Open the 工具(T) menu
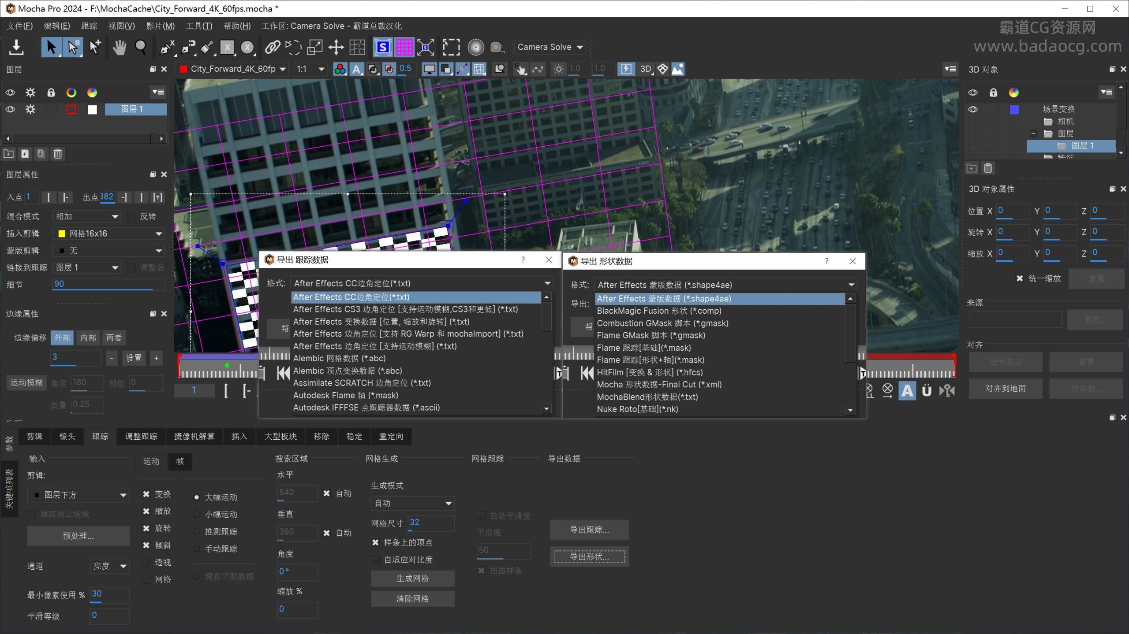This screenshot has height=634, width=1129. (199, 26)
